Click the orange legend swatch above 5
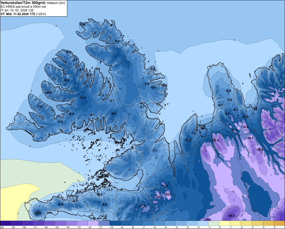The width and height of the screenshot is (285, 229). click(279, 223)
